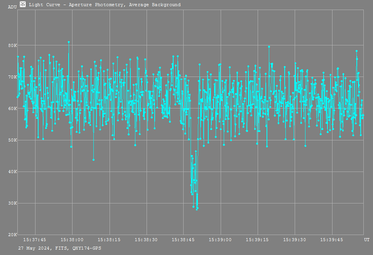Click the 15:38:15 time axis label

[109, 240]
